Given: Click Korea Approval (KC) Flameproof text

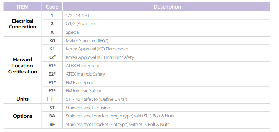Looking at the screenshot, I should coord(97,49).
